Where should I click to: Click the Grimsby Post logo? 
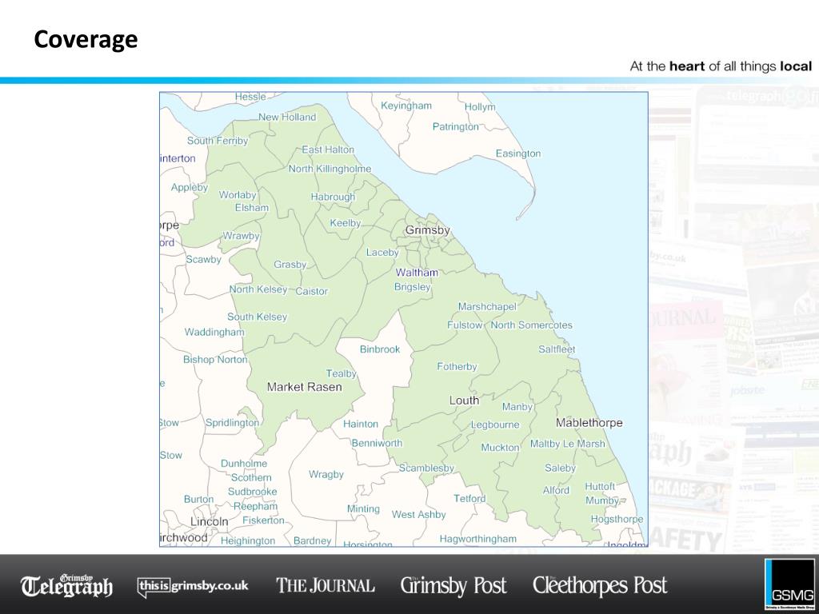point(453,586)
